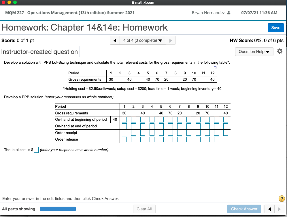The height and width of the screenshot is (217, 287).
Task: Check the last Order receipt box in period 12
Action: (226, 133)
